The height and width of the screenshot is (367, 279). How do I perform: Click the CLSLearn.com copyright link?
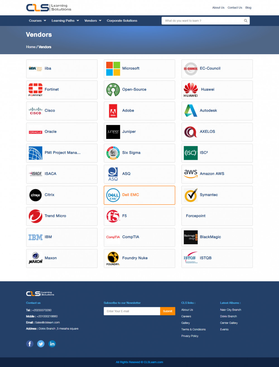(x=153, y=362)
